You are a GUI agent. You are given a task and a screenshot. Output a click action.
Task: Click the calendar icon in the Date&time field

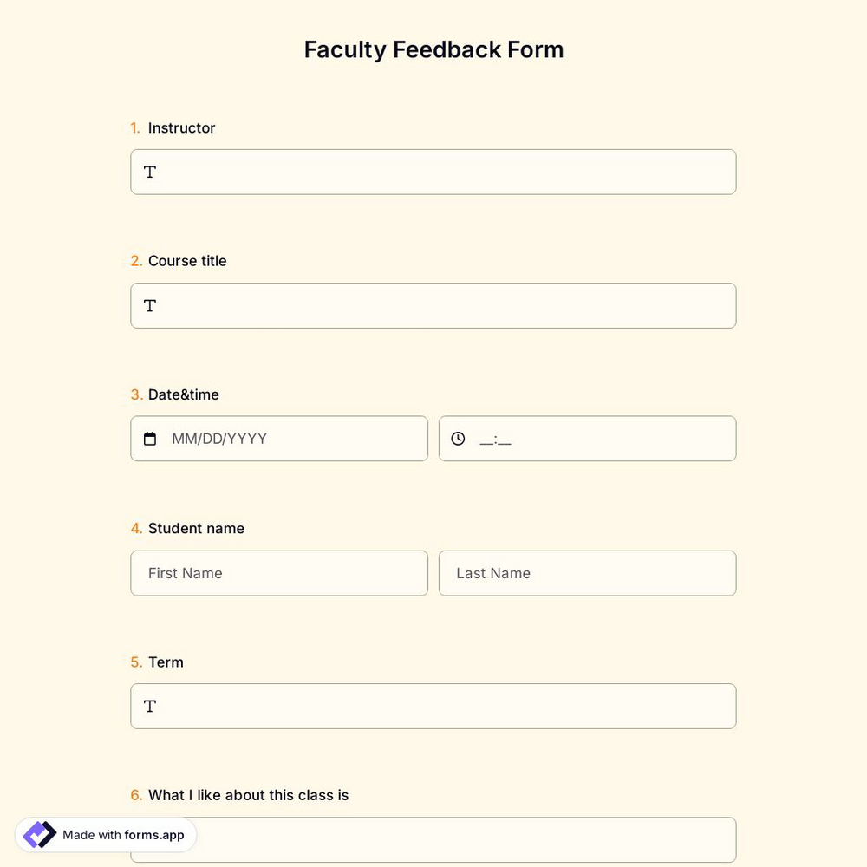(x=149, y=438)
